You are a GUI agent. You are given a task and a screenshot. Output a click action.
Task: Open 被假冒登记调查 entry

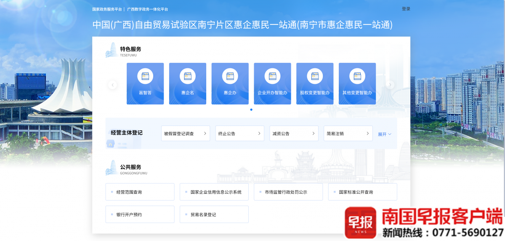[185, 134]
